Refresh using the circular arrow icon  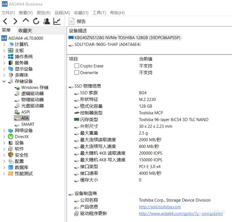click(x=36, y=21)
